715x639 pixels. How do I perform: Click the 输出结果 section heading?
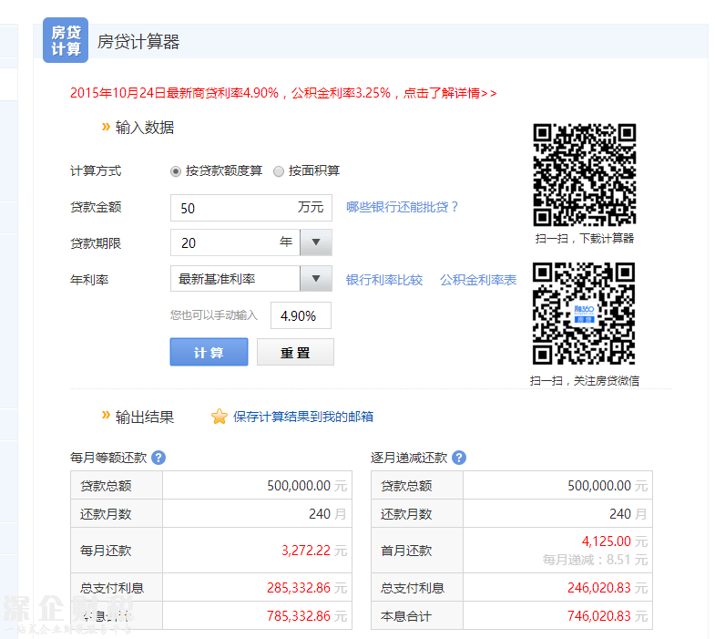tap(145, 417)
